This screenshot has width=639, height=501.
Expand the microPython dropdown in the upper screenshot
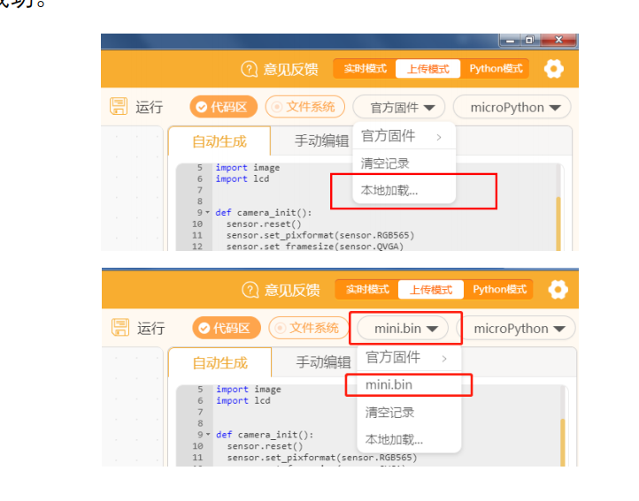click(512, 107)
